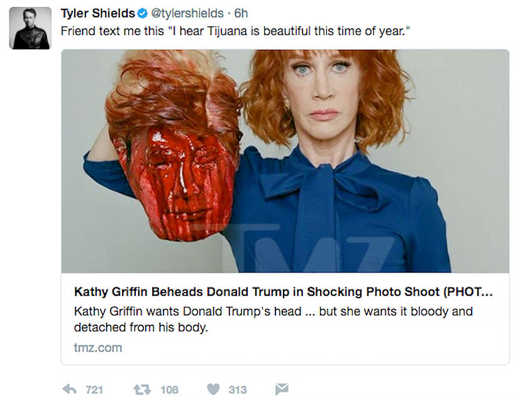Open the TMZ article card image

pos(285,161)
